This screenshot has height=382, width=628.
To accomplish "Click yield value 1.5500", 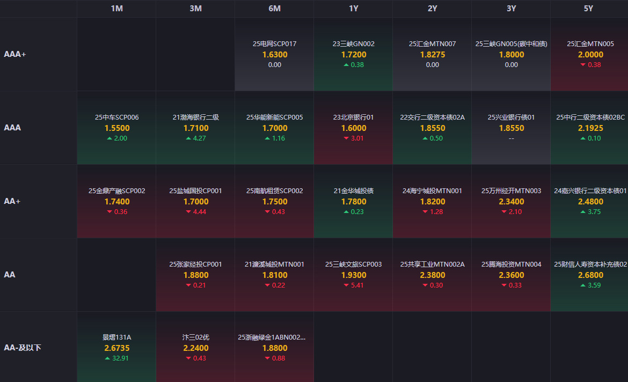I will 117,128.
